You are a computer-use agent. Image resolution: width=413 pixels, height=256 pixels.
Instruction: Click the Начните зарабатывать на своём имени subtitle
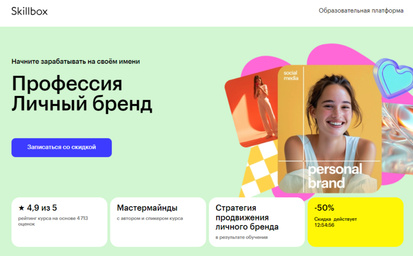(x=76, y=62)
